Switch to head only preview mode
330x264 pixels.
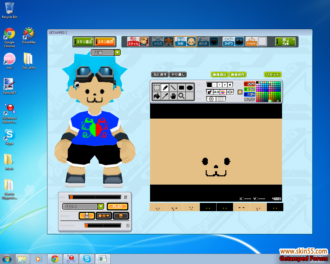[x=121, y=216]
